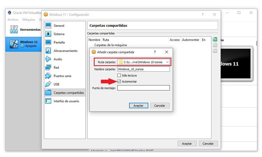This screenshot has height=157, width=262.
Task: Click the Acceso column header
Action: click(x=174, y=40)
